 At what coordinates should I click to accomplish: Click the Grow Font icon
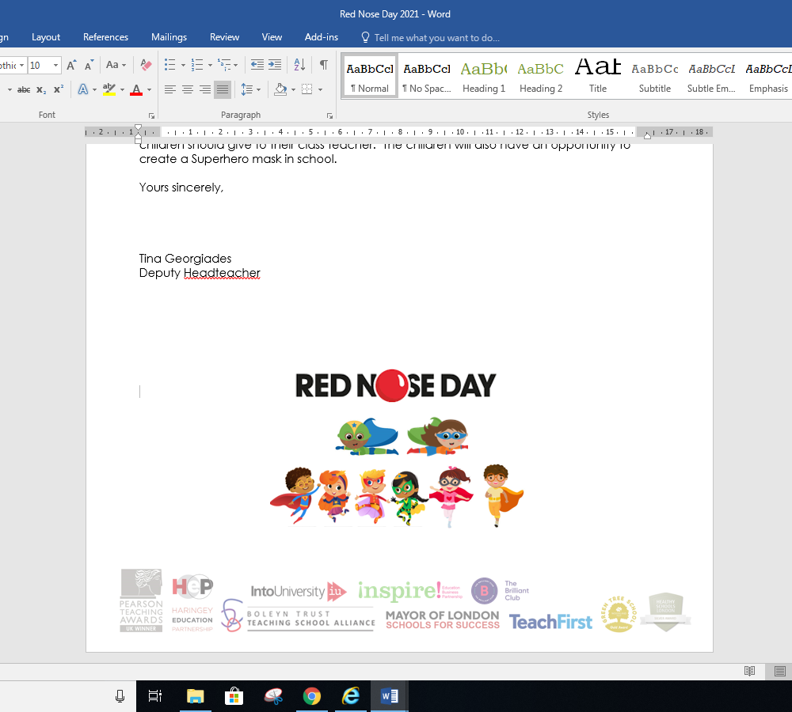point(72,65)
